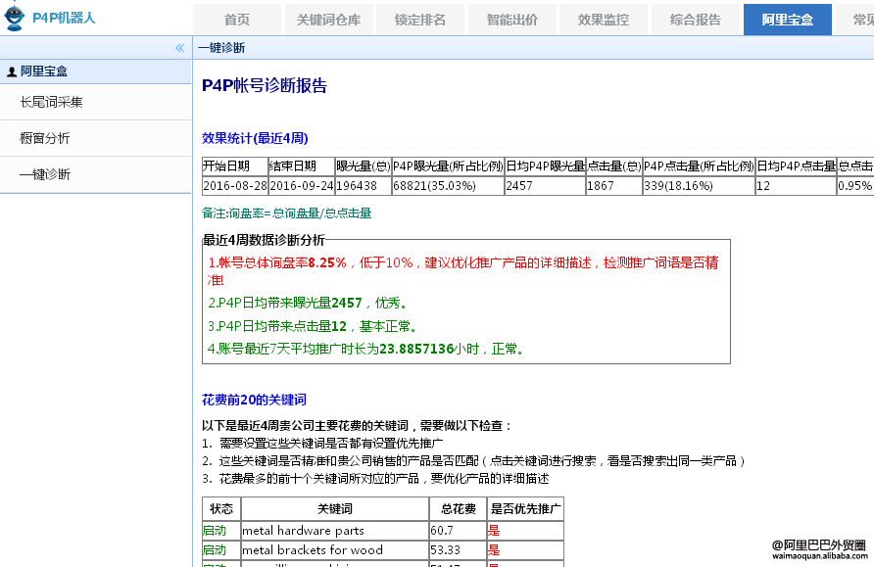
Task: Click the P4P robot logo icon
Action: coord(15,18)
